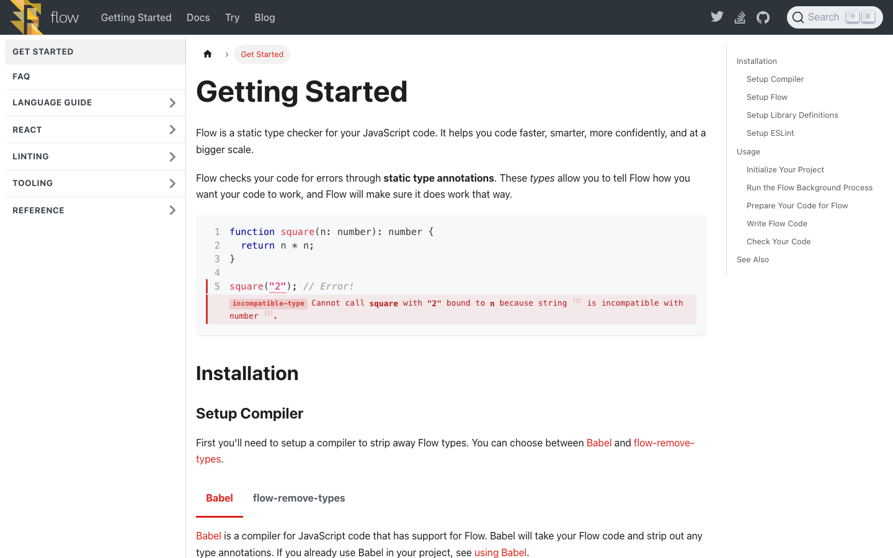The height and width of the screenshot is (558, 893).
Task: Expand the Tooling section chevron
Action: (x=172, y=184)
